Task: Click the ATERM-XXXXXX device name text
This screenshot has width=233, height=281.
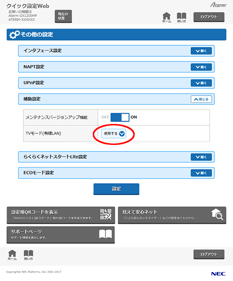Action: point(21,20)
